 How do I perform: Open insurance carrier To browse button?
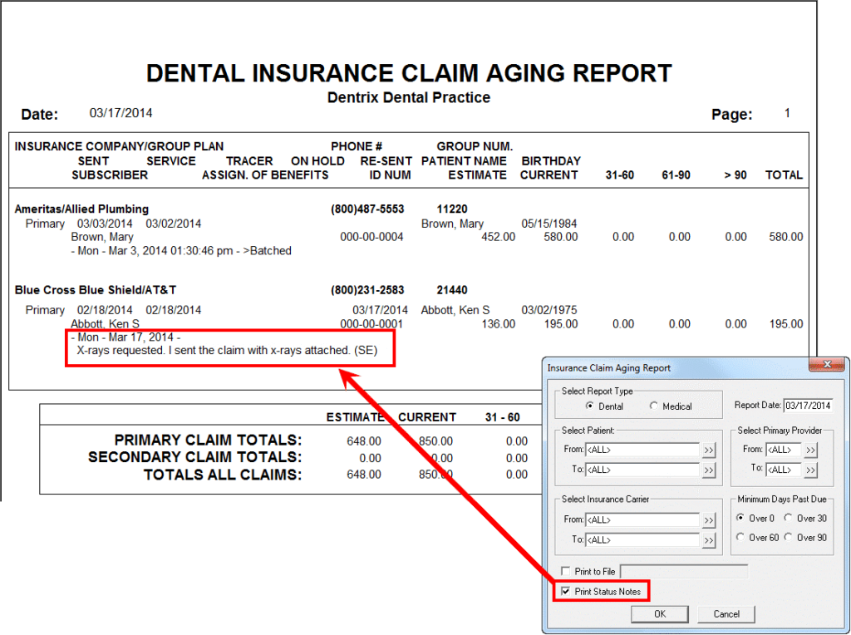click(709, 540)
